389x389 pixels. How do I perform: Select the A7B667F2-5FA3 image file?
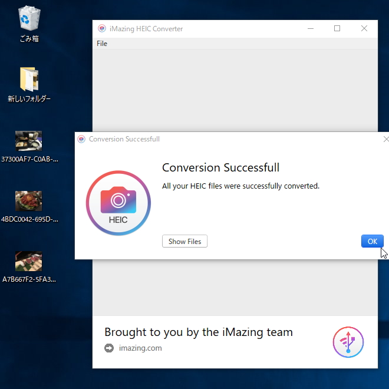[29, 266]
